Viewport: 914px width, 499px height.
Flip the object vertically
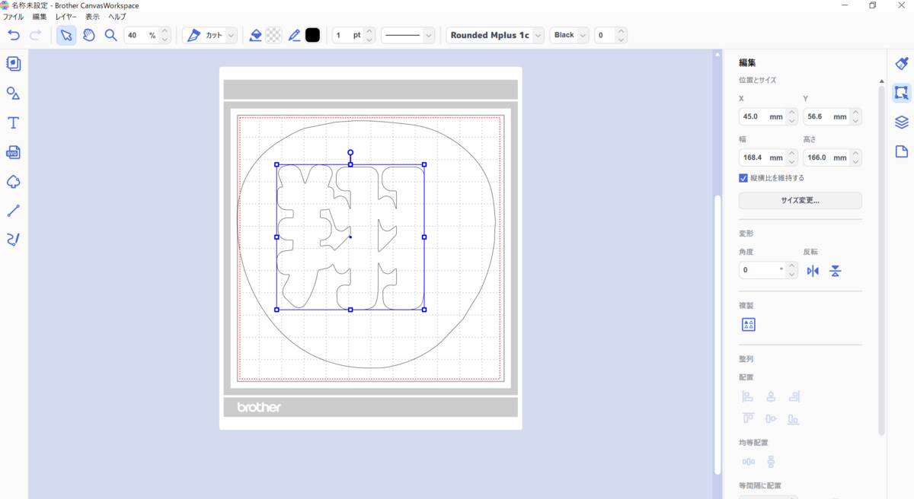(836, 271)
